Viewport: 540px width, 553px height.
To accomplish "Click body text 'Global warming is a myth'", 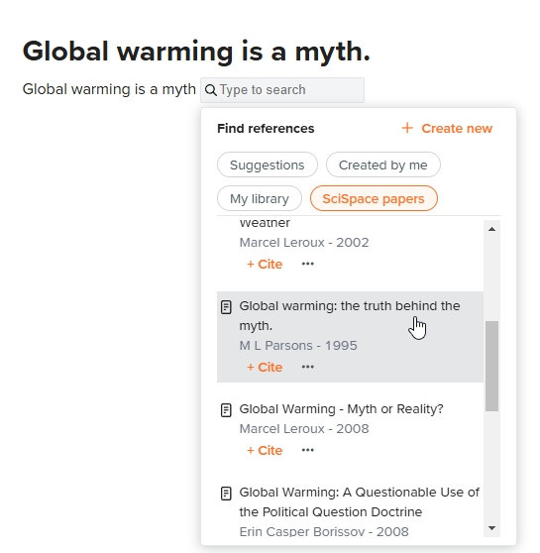I will (x=109, y=89).
